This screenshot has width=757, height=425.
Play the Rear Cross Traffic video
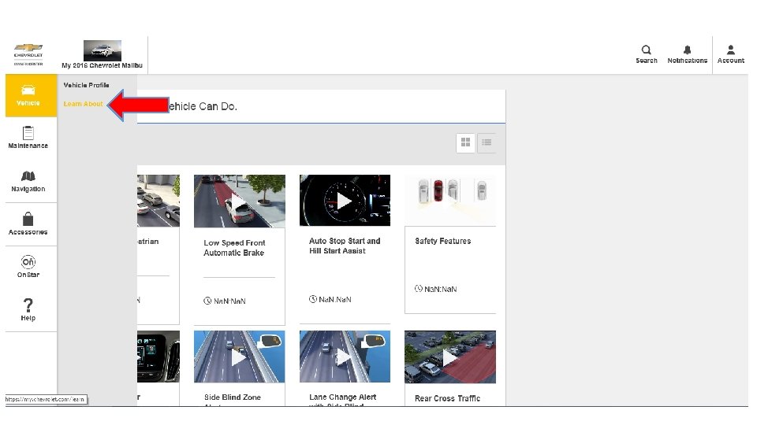click(450, 357)
